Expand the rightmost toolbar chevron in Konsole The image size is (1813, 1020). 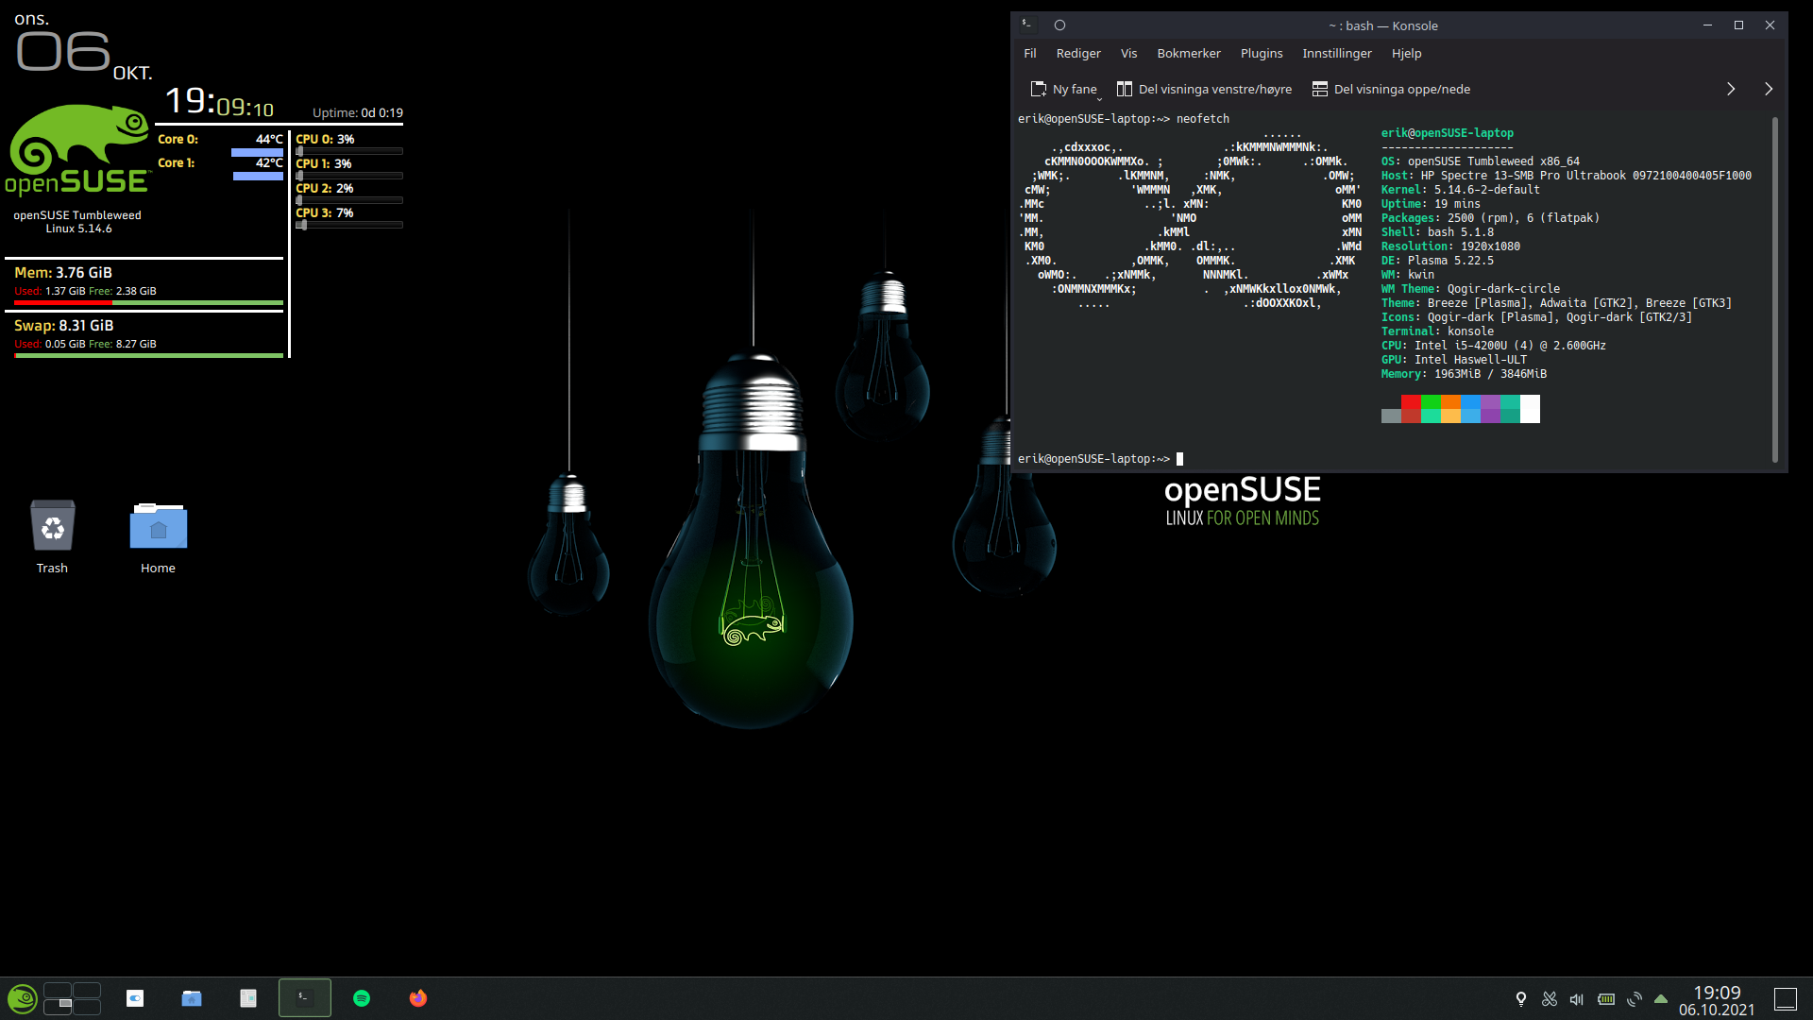(1769, 89)
